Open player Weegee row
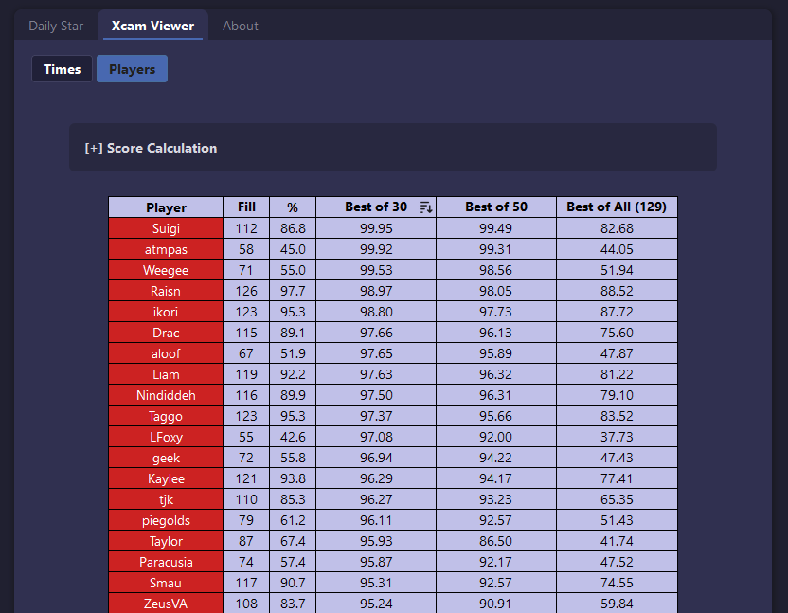Viewport: 788px width, 613px height. 166,270
